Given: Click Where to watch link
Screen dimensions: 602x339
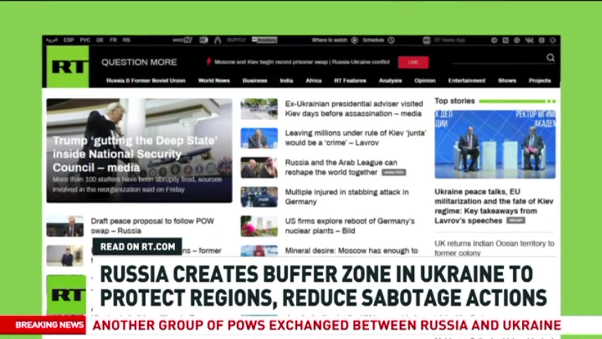Looking at the screenshot, I should [329, 40].
